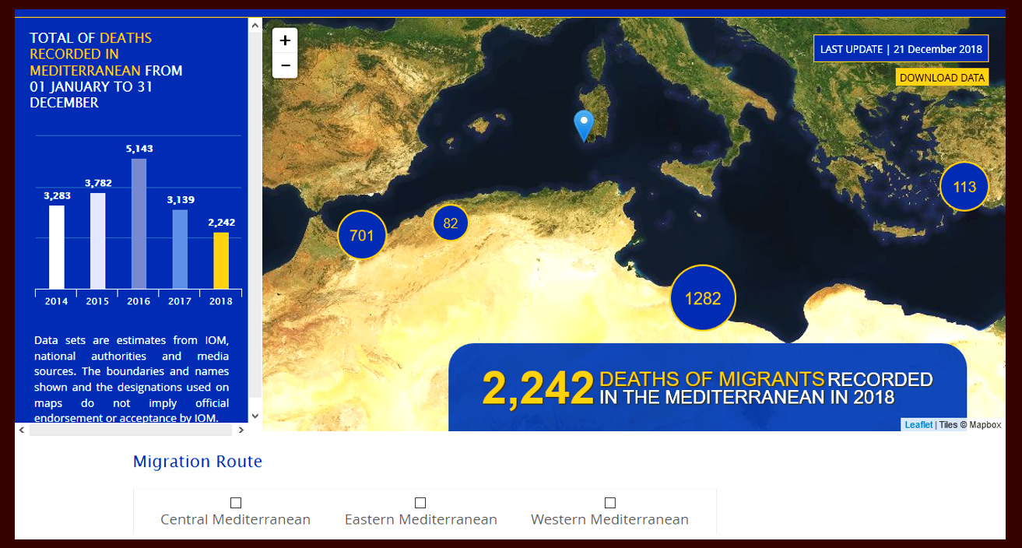Select the 2014 bar in chart

click(57, 247)
